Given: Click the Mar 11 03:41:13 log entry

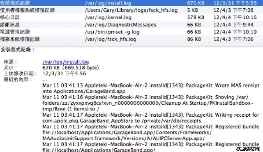Looking at the screenshot, I should (x=151, y=88).
